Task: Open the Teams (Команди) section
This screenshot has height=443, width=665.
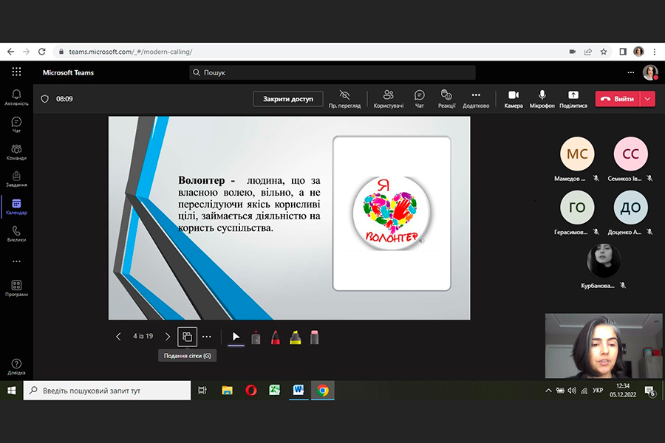Action: pos(16,152)
